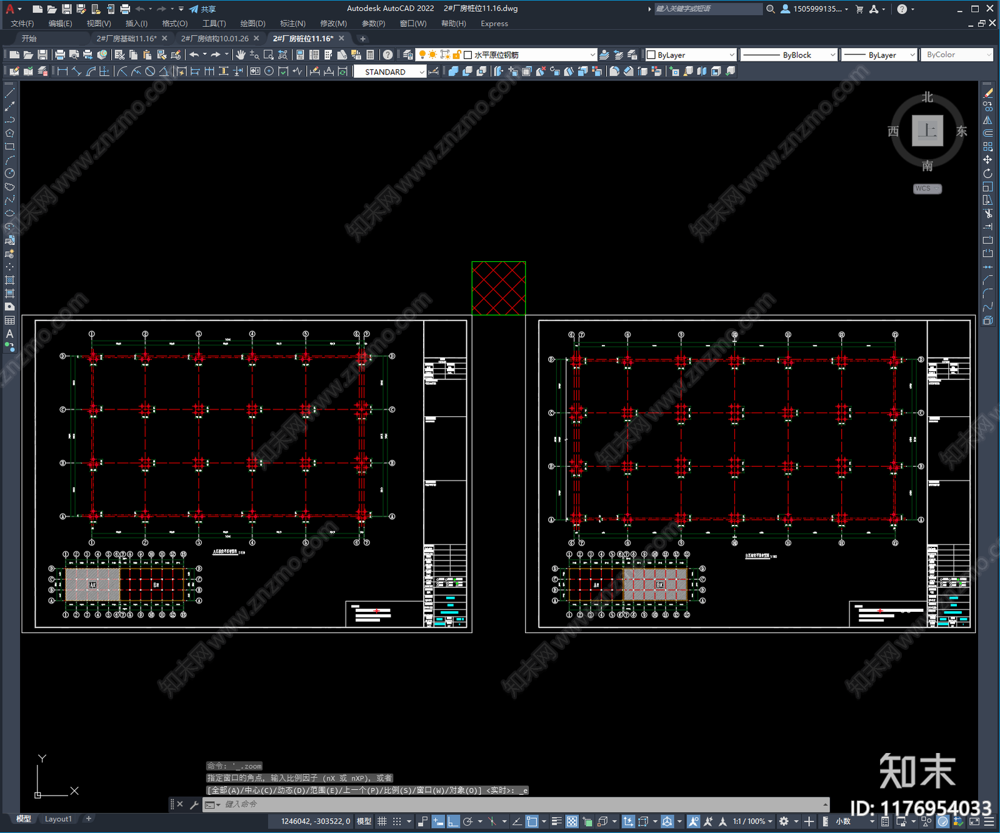Toggle grid display in status bar

click(x=382, y=821)
